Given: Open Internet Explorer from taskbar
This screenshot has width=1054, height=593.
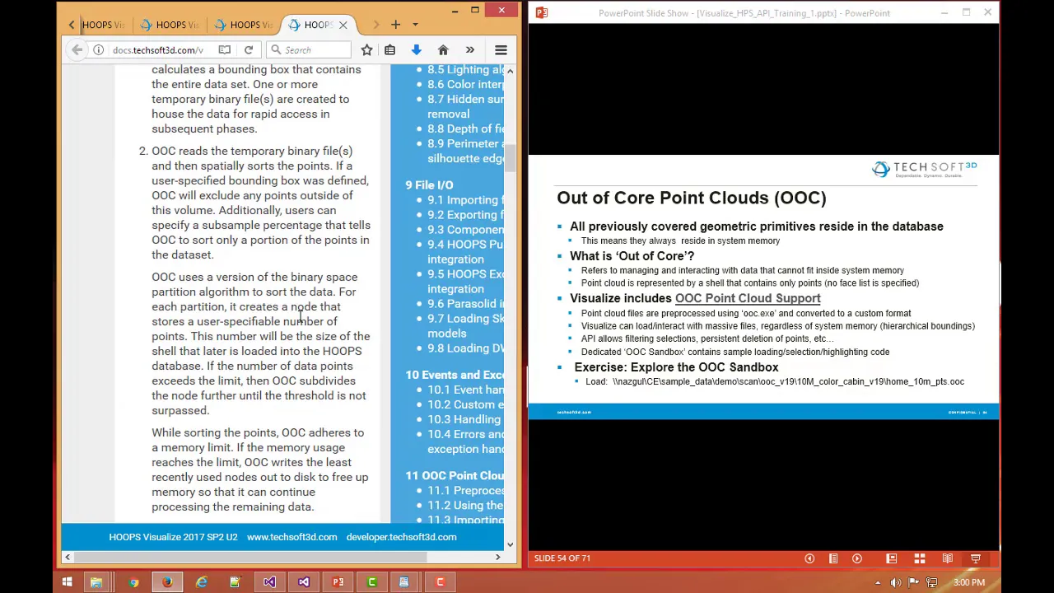Looking at the screenshot, I should 202,582.
